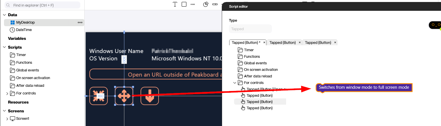
Task: Click the Windows User Name label on canvas
Action: (116, 51)
